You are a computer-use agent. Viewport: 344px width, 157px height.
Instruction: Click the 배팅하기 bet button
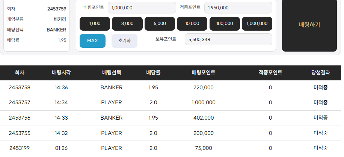[x=309, y=25]
